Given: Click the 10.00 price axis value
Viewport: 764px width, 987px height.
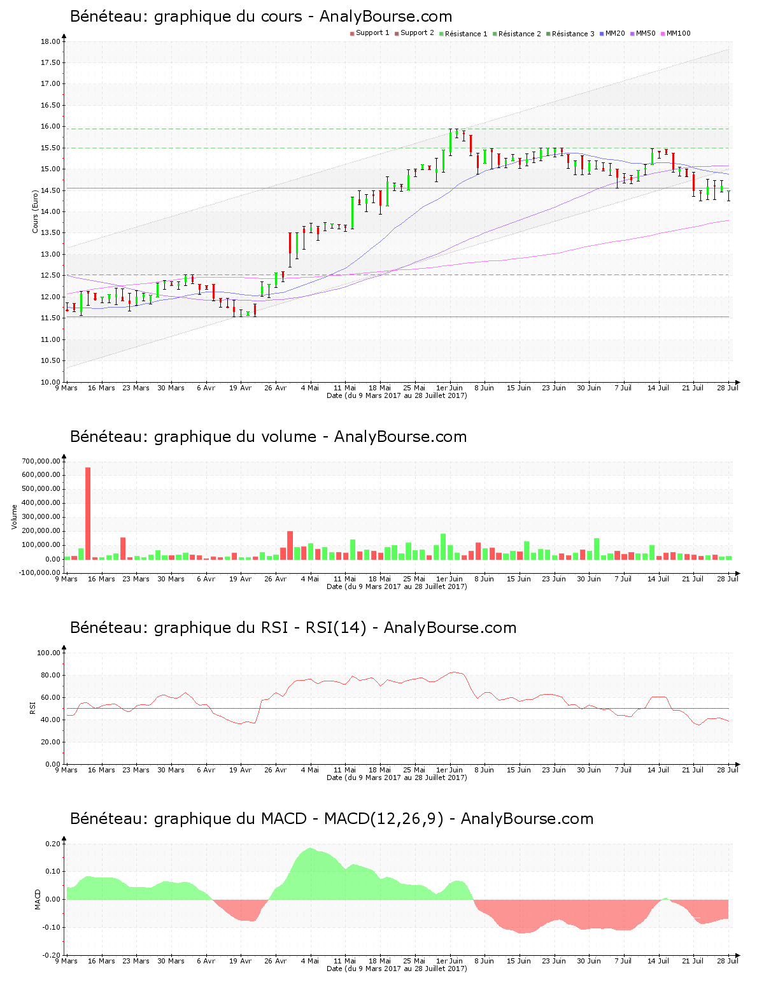Looking at the screenshot, I should point(50,382).
